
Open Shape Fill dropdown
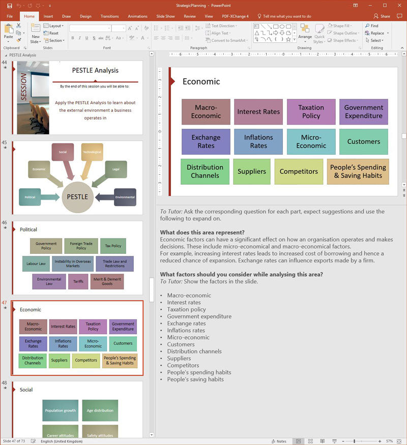click(x=340, y=26)
